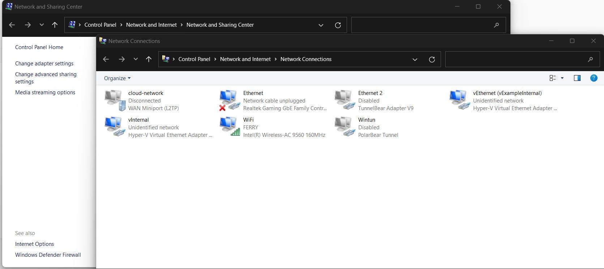
Task: Click Network Connections breadcrumb
Action: [306, 59]
